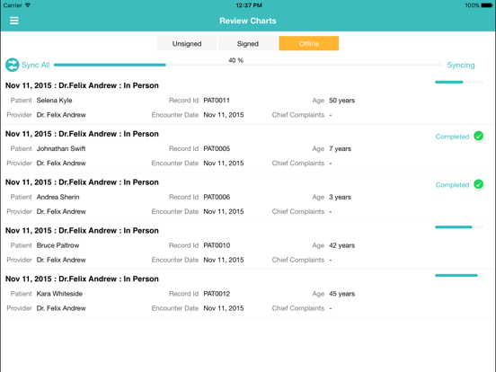Click Kara Whiteside's sync progress bar
Image resolution: width=496 pixels, height=372 pixels.
pyautogui.click(x=459, y=275)
